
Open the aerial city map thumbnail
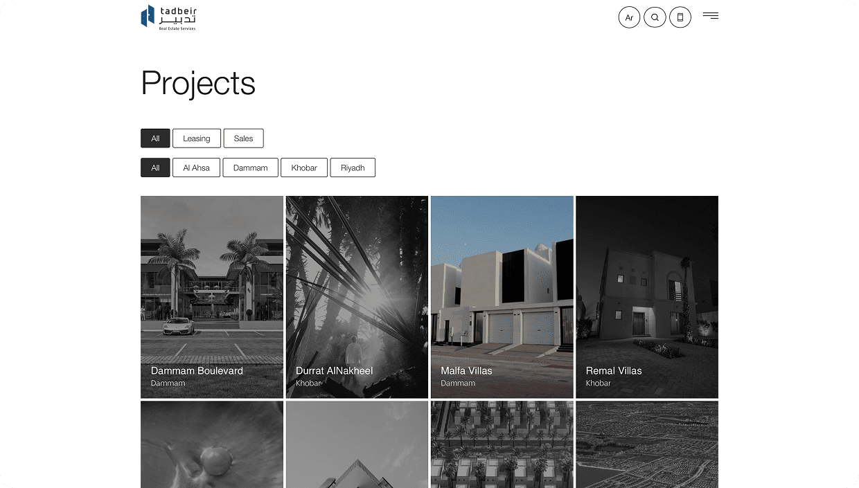[647, 444]
